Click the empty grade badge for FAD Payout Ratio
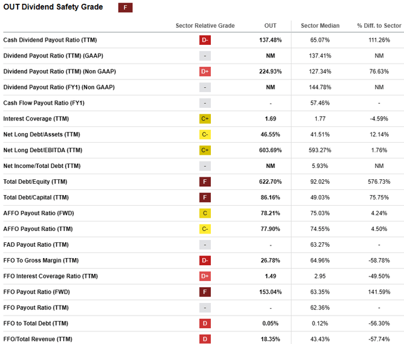This screenshot has height=344, width=404. click(205, 244)
